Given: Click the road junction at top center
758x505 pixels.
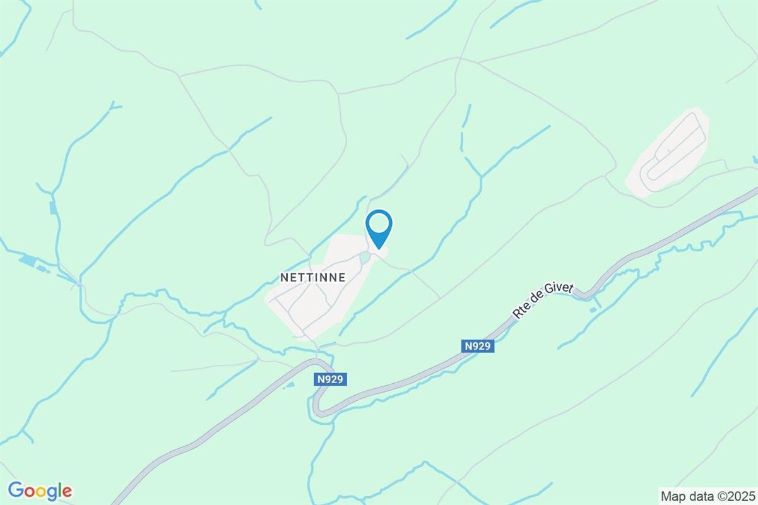Looking at the screenshot, I should coord(459,59).
